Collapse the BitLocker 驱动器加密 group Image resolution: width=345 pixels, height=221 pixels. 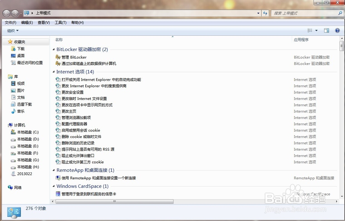coord(54,50)
